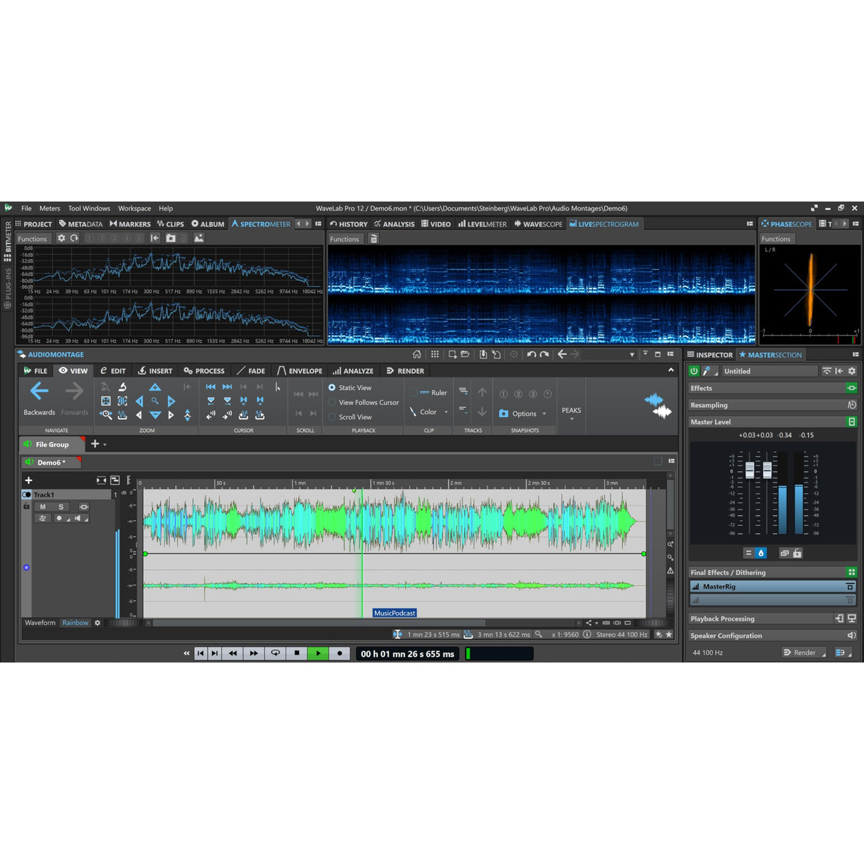Collapse the ribbon with the up chevron
This screenshot has height=864, width=864.
tap(670, 370)
